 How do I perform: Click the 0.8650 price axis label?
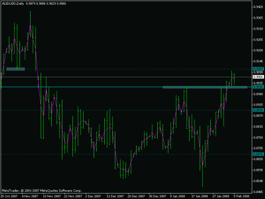click(x=258, y=159)
